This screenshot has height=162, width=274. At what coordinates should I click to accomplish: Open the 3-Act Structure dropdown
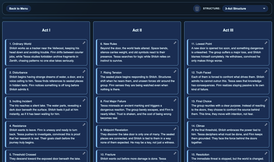coord(245,9)
